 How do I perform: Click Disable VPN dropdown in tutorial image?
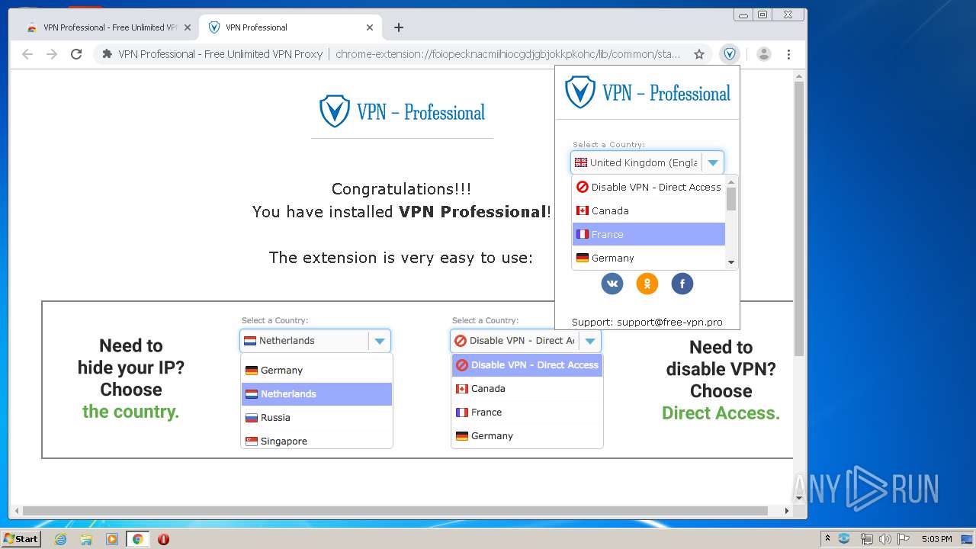526,341
